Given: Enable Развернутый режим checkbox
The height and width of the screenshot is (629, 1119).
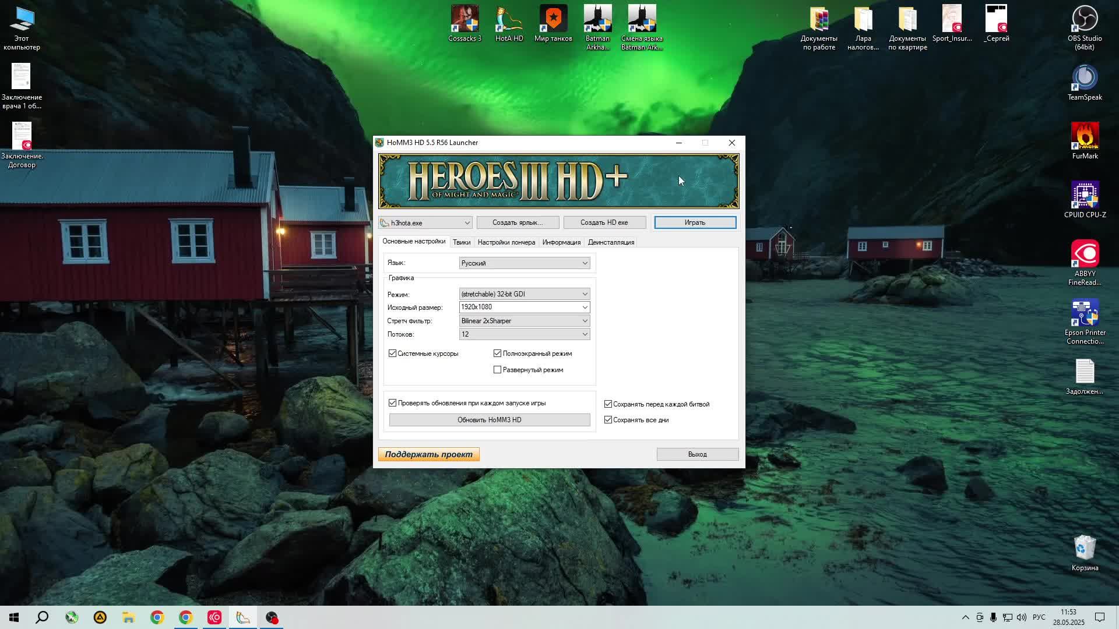Looking at the screenshot, I should (497, 370).
